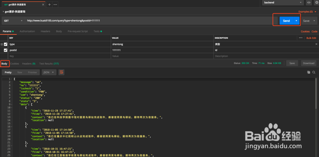Open the Save dropdown arrow next to URL
This screenshot has width=319, height=157.
[314, 21]
